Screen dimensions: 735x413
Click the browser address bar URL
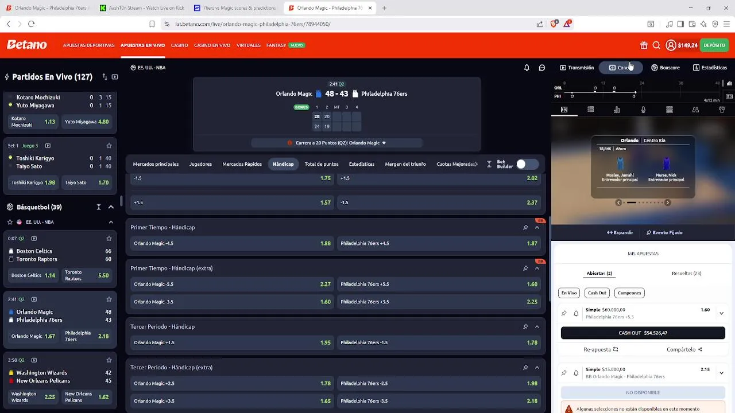[253, 24]
